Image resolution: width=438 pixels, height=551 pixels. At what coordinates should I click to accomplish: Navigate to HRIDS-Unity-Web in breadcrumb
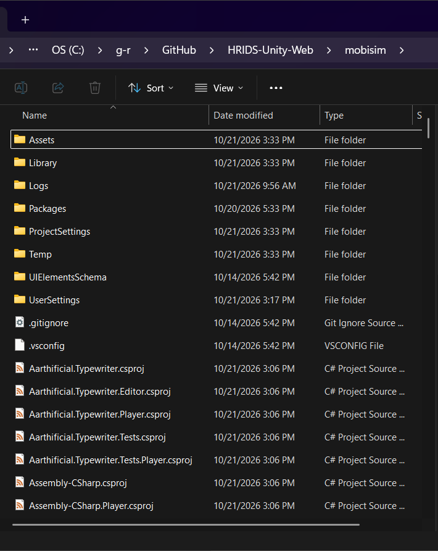point(270,50)
